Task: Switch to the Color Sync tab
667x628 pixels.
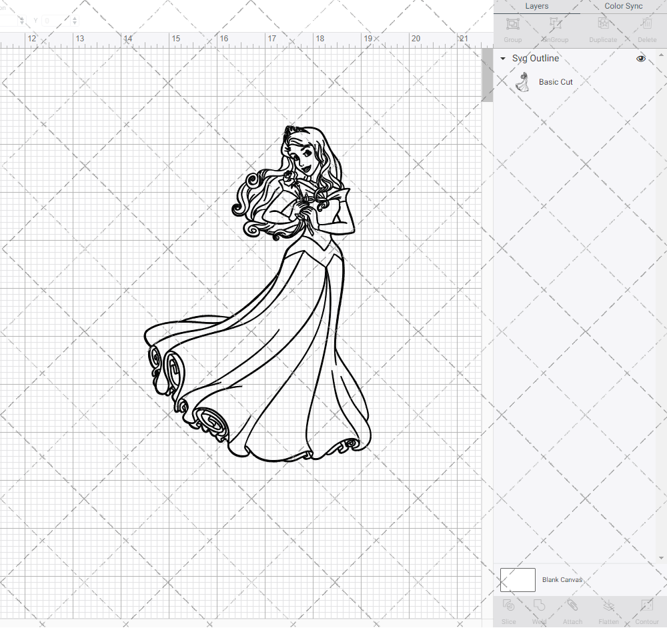Action: click(623, 6)
